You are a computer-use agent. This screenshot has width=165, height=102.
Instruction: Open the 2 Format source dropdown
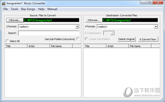pyautogui.click(x=49, y=27)
